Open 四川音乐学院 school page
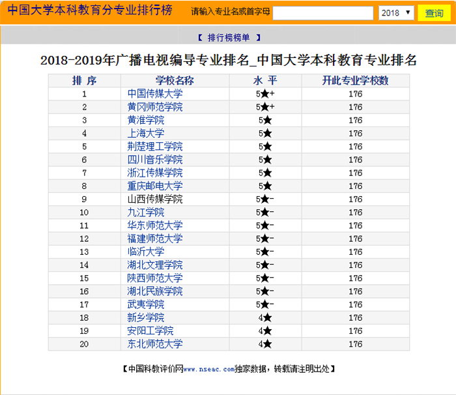This screenshot has width=456, height=395. click(x=155, y=160)
